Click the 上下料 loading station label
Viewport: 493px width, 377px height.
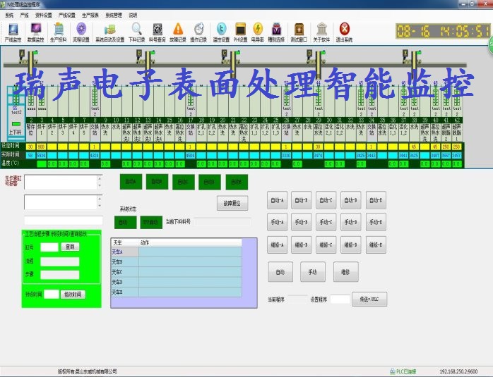coord(14,132)
